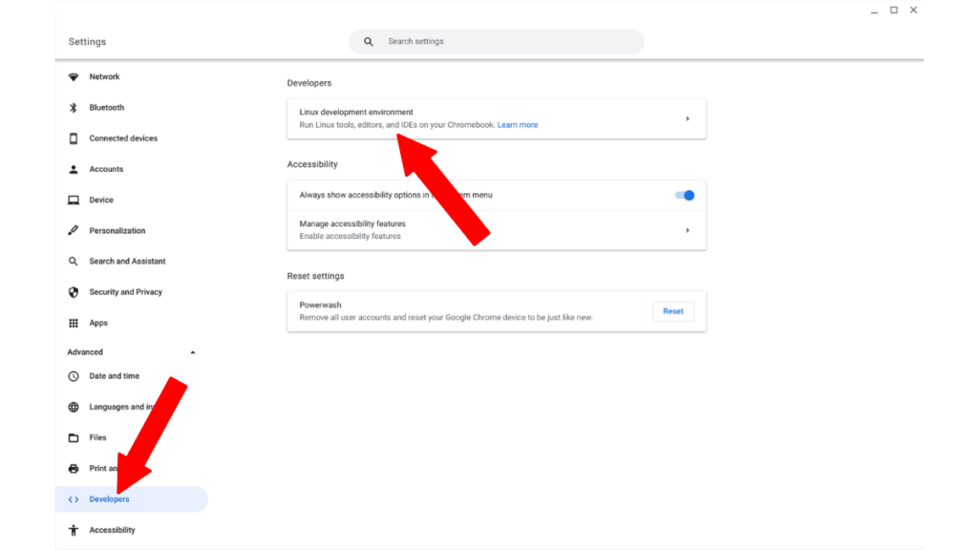The image size is (978, 550).
Task: Select the Apps grid icon
Action: 74,323
